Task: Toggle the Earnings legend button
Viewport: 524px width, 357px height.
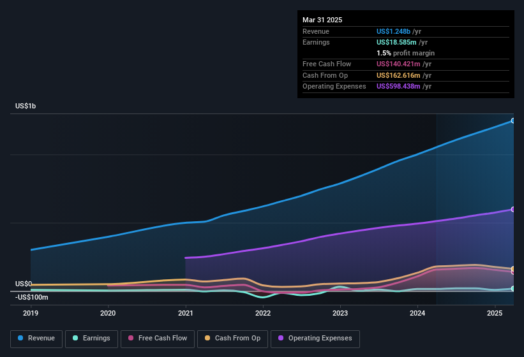Action: coord(91,339)
